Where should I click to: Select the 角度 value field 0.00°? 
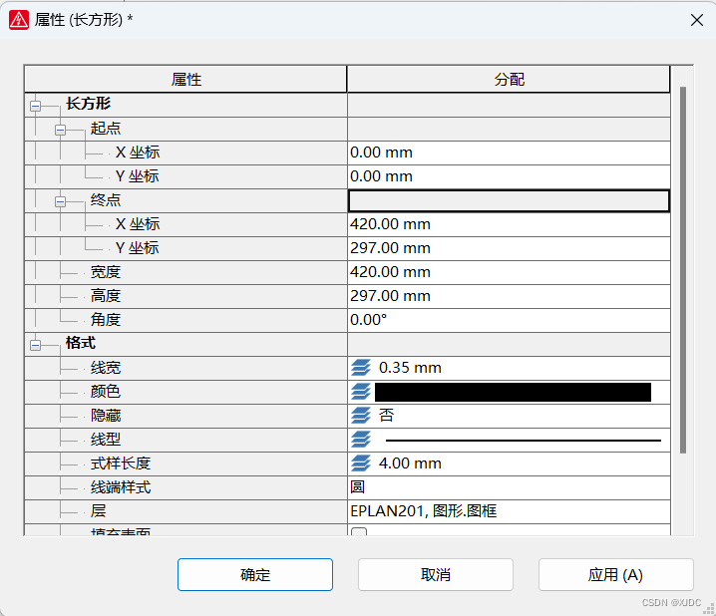click(509, 320)
